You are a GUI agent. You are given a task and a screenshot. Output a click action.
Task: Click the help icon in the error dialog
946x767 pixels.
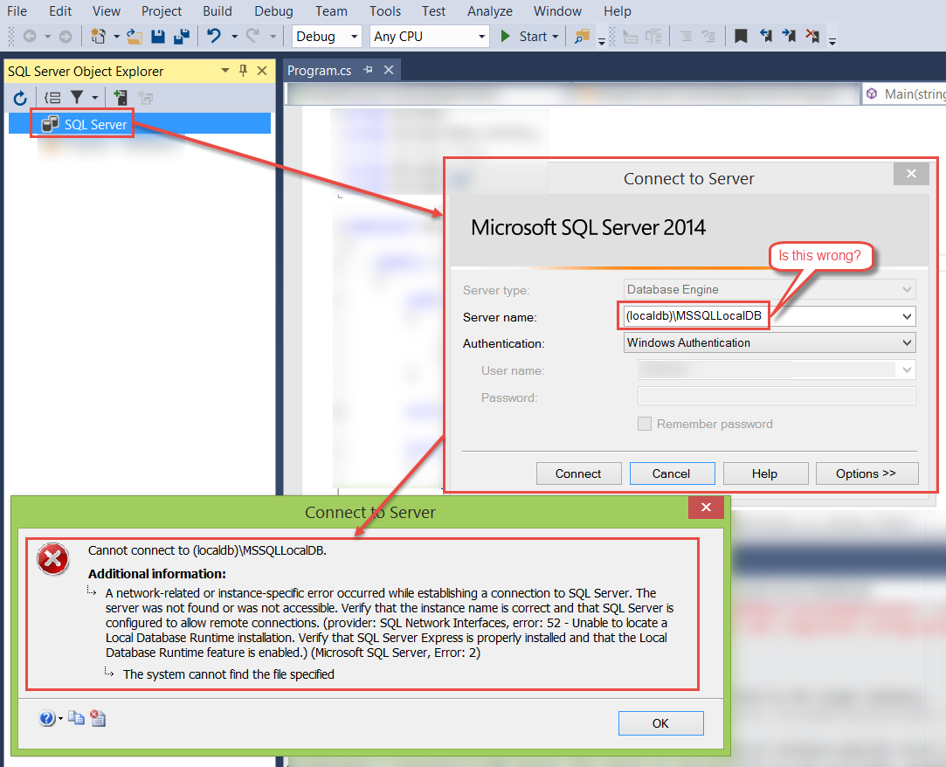(x=46, y=718)
